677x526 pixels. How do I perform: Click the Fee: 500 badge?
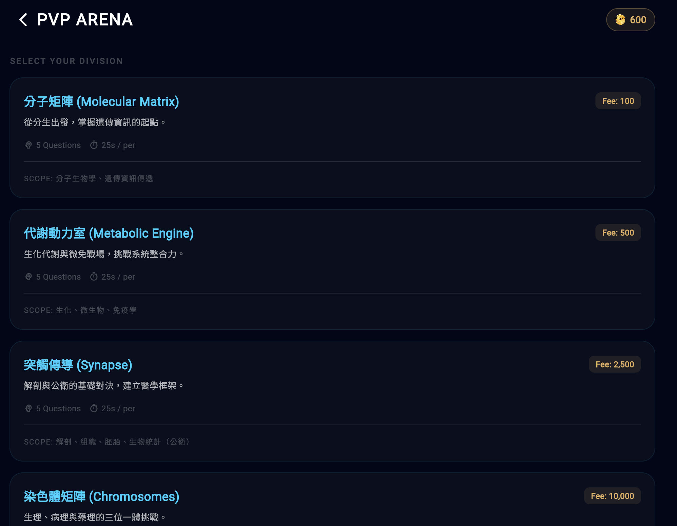click(618, 233)
